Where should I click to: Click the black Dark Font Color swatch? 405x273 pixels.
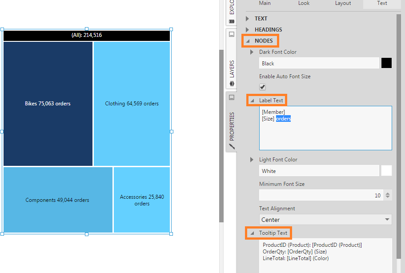[x=386, y=63]
